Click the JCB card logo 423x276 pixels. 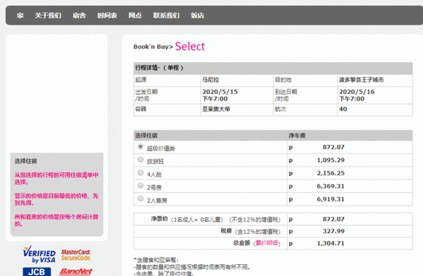[36, 271]
